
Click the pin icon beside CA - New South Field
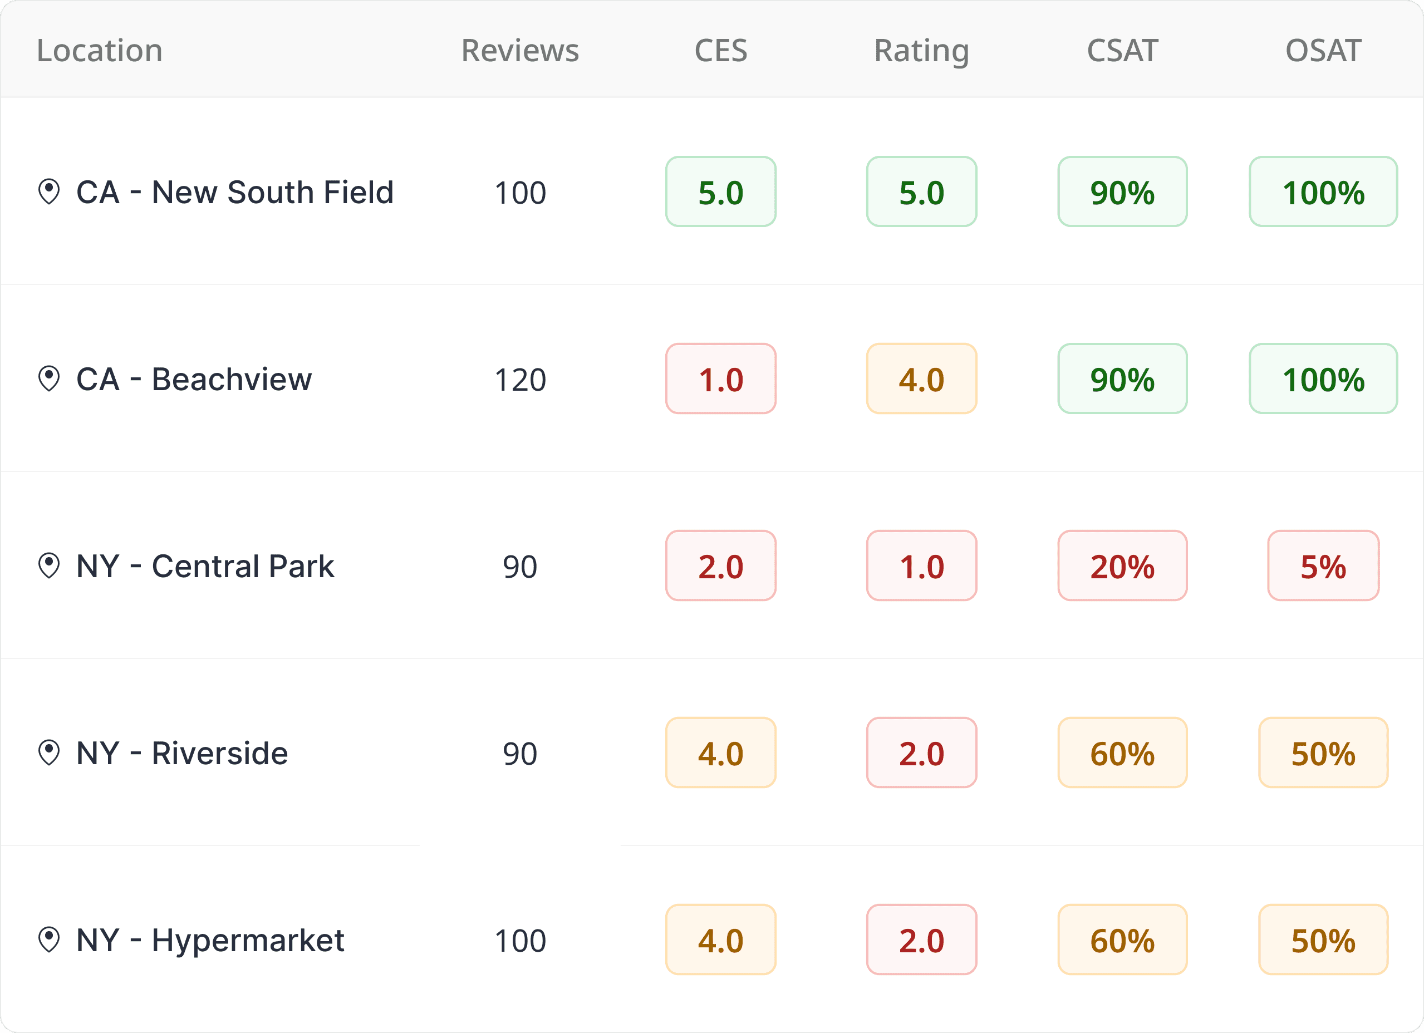[49, 192]
